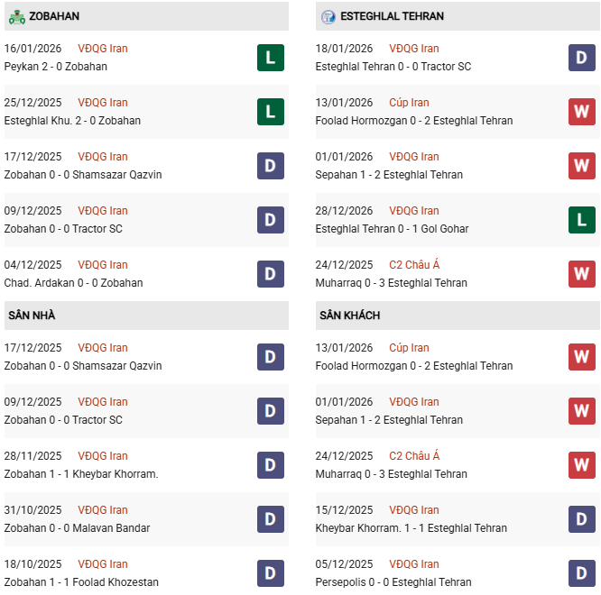
Task: Click the D badge for Zobahan vs Malavan Bandar
Action: tap(271, 519)
